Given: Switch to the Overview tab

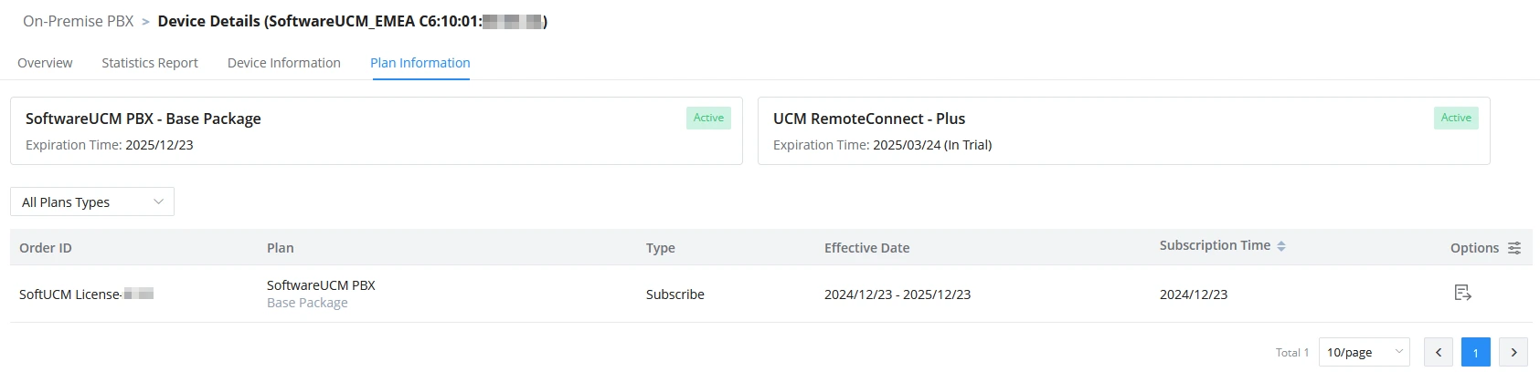Looking at the screenshot, I should 45,63.
